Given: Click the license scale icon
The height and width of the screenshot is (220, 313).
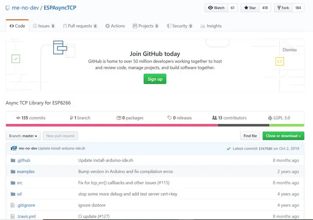Looking at the screenshot, I should [x=270, y=118].
